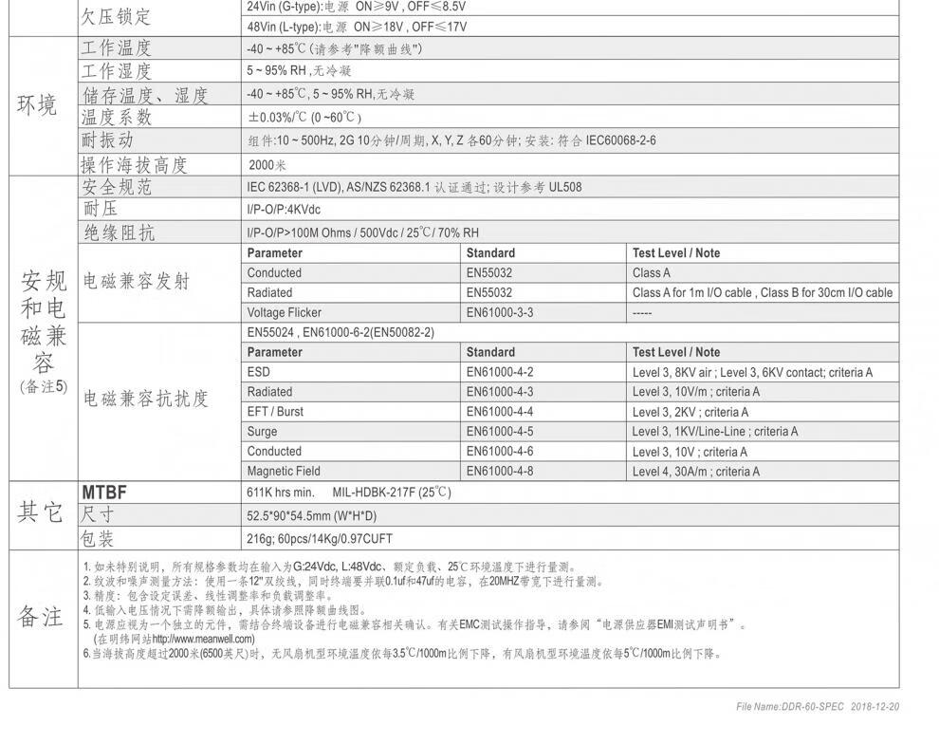Image resolution: width=939 pixels, height=744 pixels.
Task: Click the 工作温度 row label
Action: click(116, 47)
